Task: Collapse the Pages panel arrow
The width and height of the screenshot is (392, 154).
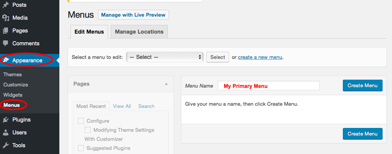Action: pos(166,84)
